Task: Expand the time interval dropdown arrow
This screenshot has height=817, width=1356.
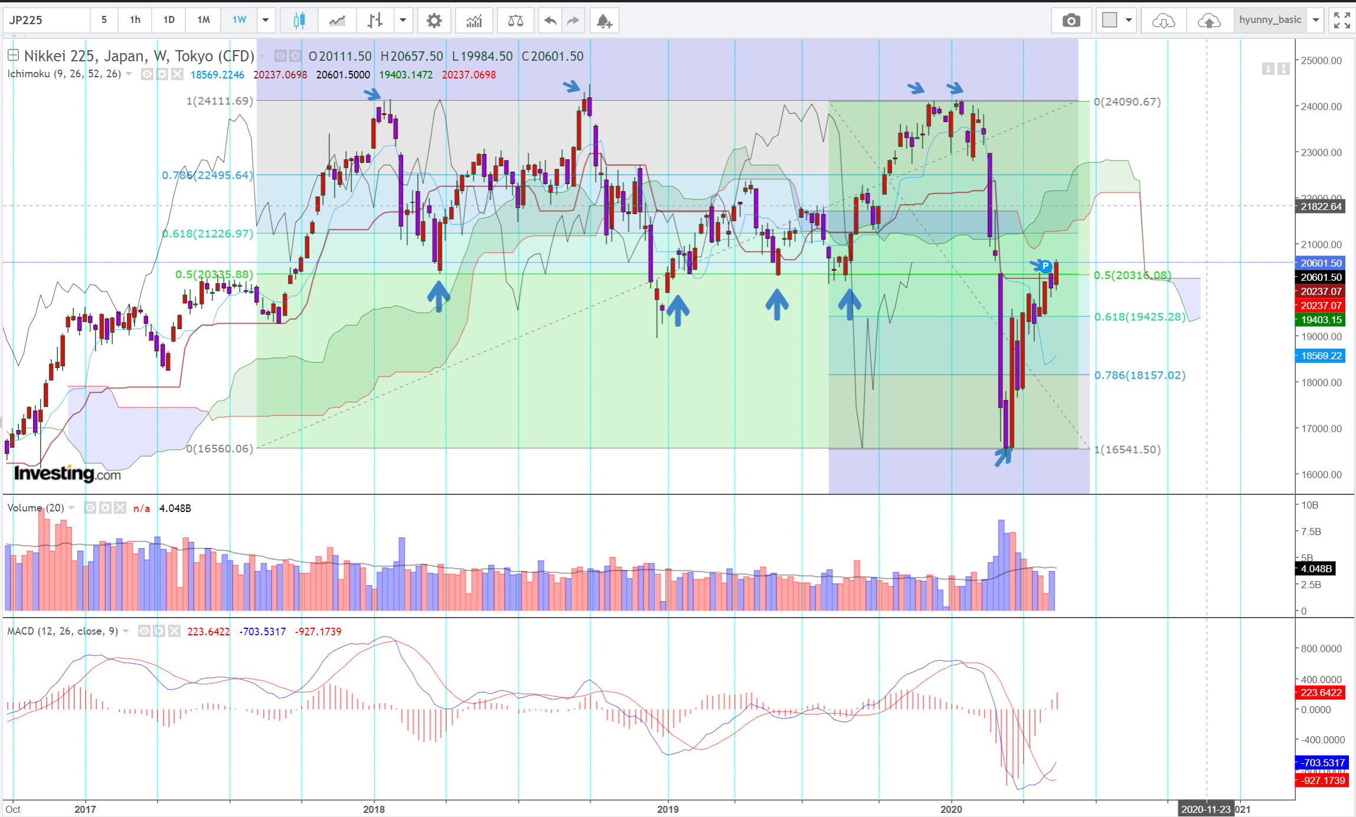Action: [266, 20]
